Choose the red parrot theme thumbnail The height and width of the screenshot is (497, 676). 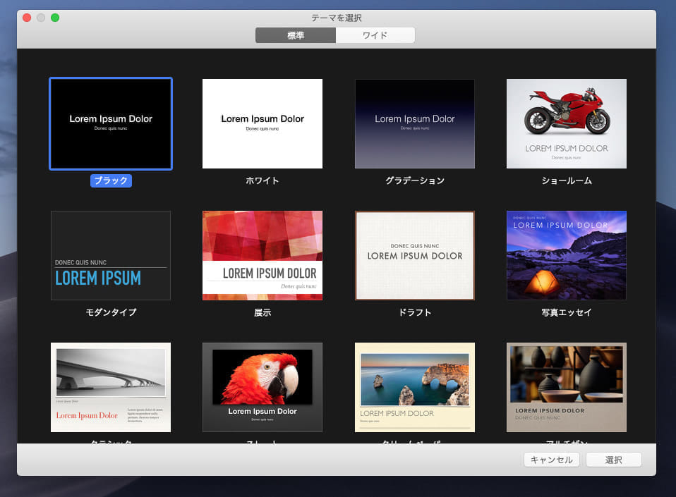click(262, 387)
